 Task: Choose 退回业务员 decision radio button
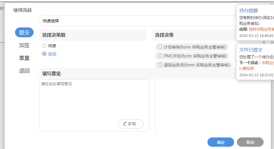(160, 65)
